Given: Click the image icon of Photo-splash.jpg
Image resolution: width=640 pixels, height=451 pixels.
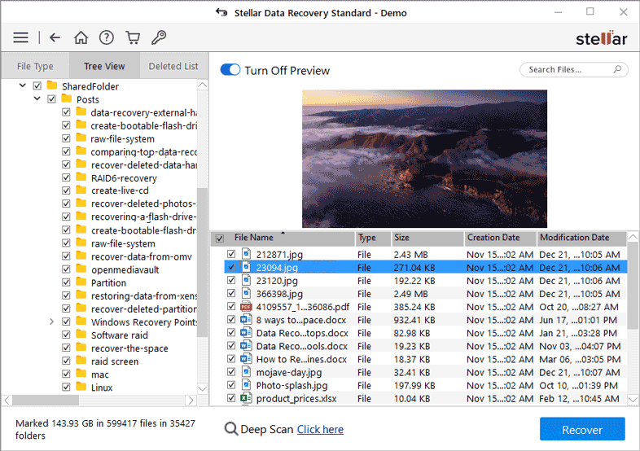Looking at the screenshot, I should click(246, 385).
